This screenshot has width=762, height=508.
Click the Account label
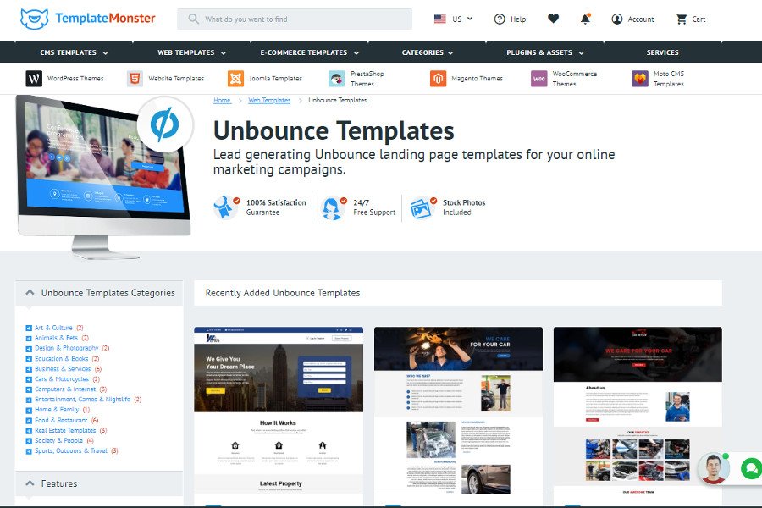point(641,19)
